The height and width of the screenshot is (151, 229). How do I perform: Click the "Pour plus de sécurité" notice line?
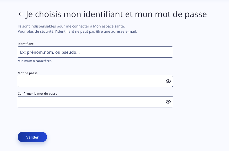pyautogui.click(x=77, y=31)
